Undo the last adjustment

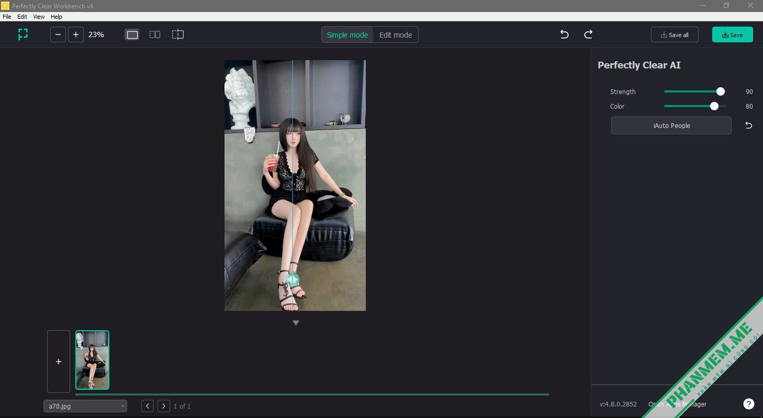click(x=564, y=34)
